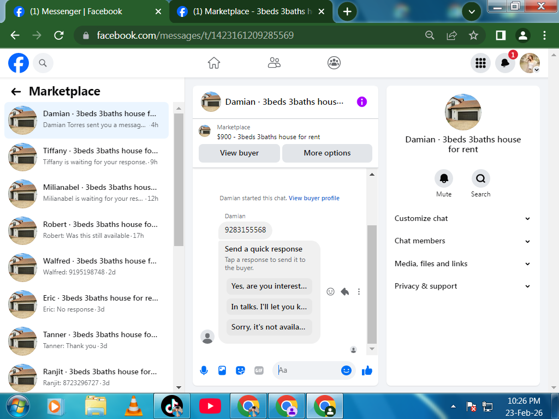The height and width of the screenshot is (419, 559).
Task: Open message more options three dots
Action: [359, 292]
